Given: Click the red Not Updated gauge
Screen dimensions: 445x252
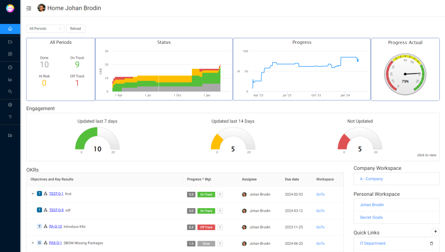Looking at the screenshot, I should [360, 139].
